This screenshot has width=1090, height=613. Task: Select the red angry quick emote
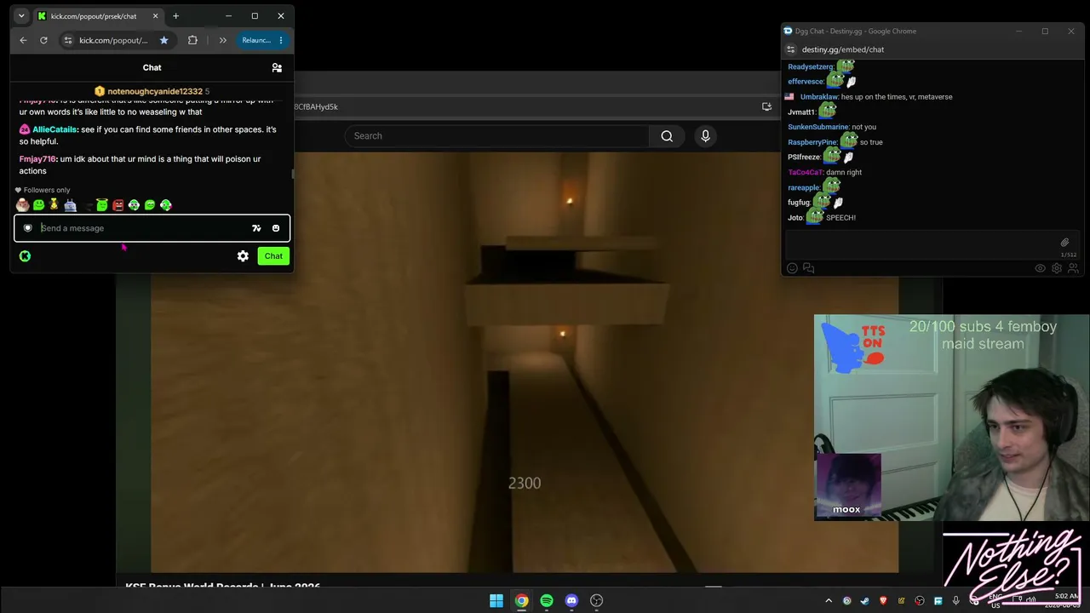pyautogui.click(x=118, y=205)
